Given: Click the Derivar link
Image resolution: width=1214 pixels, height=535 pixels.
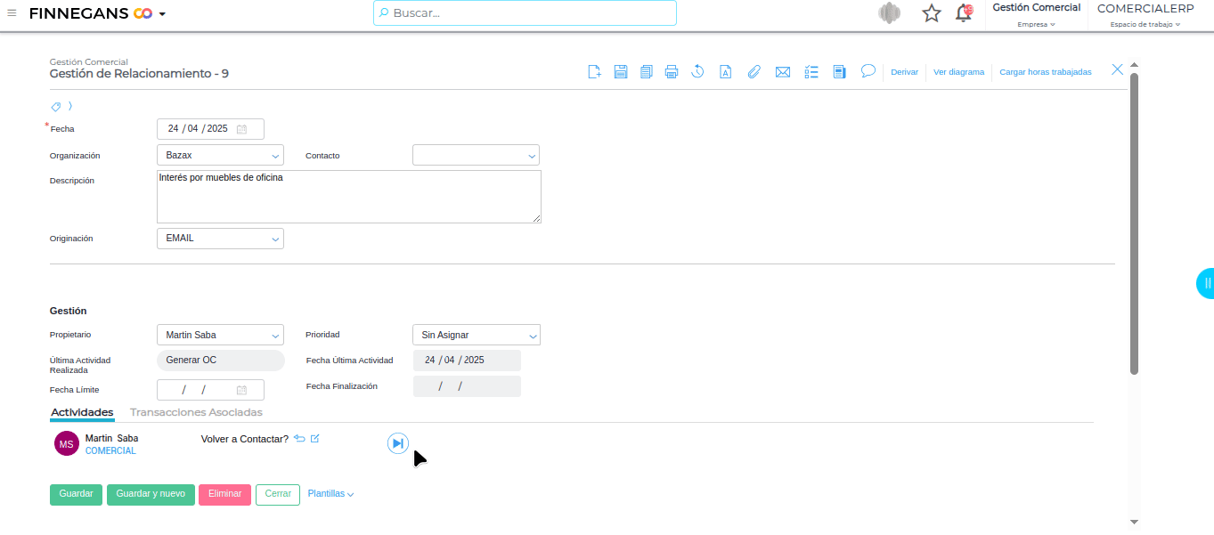Looking at the screenshot, I should click(x=904, y=72).
